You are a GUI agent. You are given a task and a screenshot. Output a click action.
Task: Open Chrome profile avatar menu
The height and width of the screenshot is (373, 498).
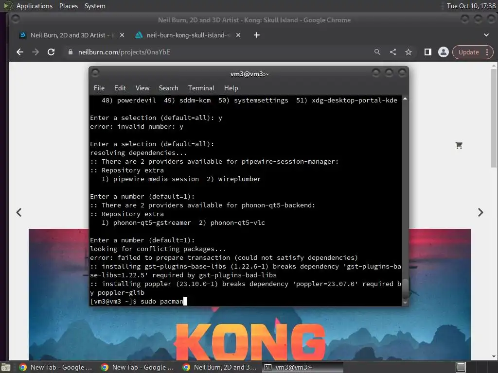tap(444, 52)
